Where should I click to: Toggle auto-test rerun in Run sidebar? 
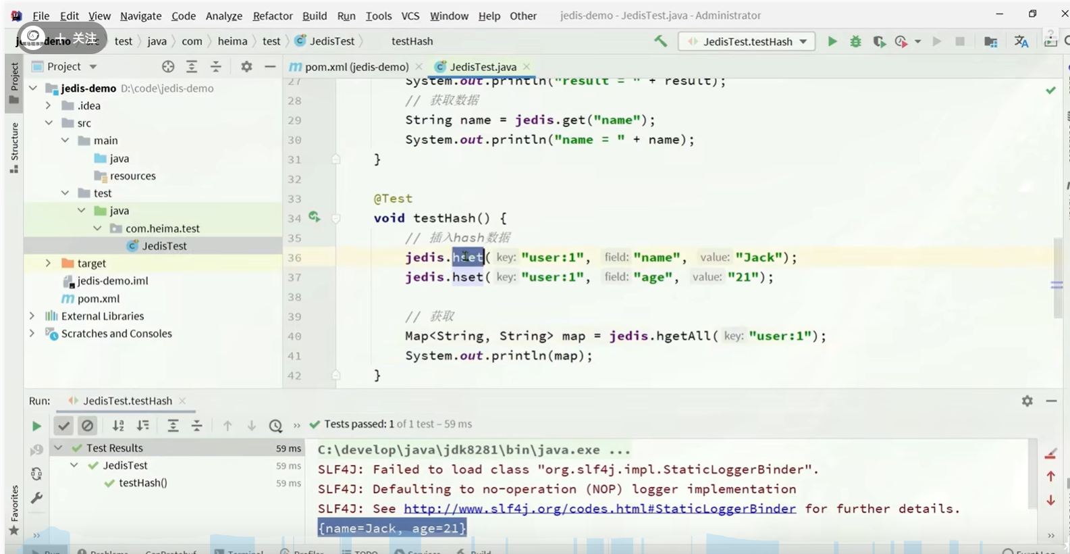[36, 474]
